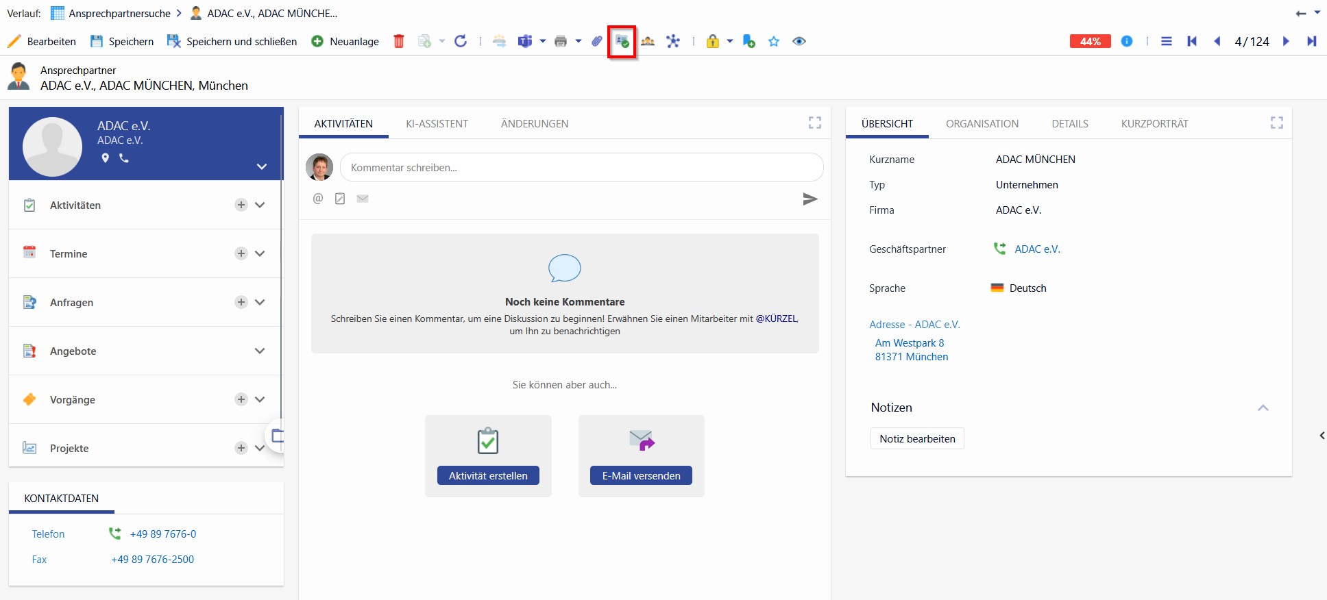Click Bearbeiten in toolbar
Image resolution: width=1327 pixels, height=600 pixels.
(x=42, y=41)
